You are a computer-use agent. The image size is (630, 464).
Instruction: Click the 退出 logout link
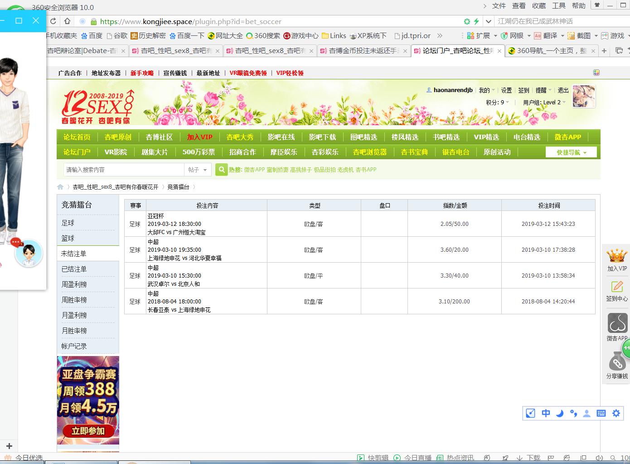click(563, 90)
